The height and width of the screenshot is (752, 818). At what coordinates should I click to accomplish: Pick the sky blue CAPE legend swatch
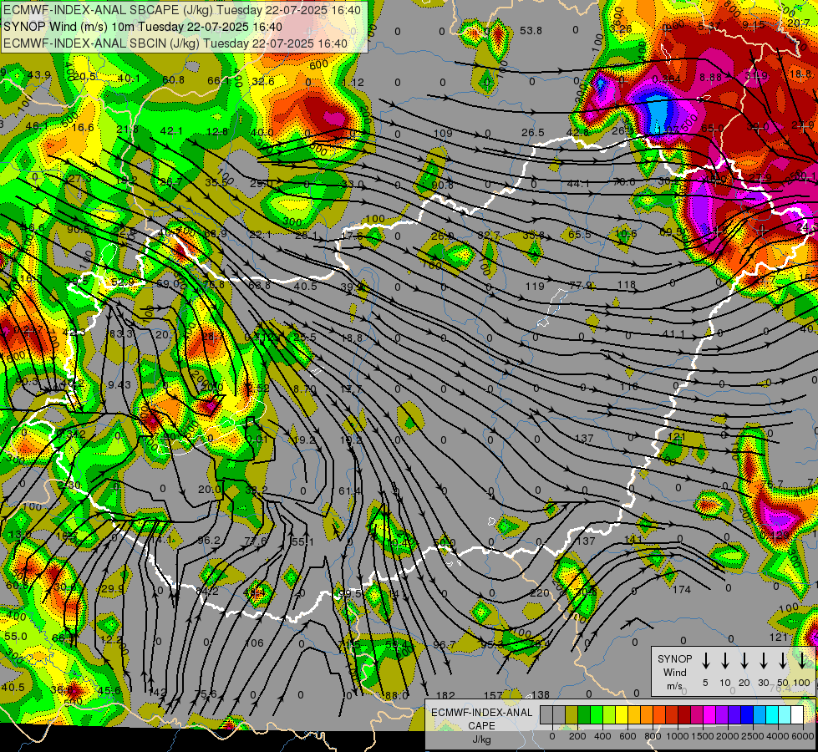tap(759, 714)
